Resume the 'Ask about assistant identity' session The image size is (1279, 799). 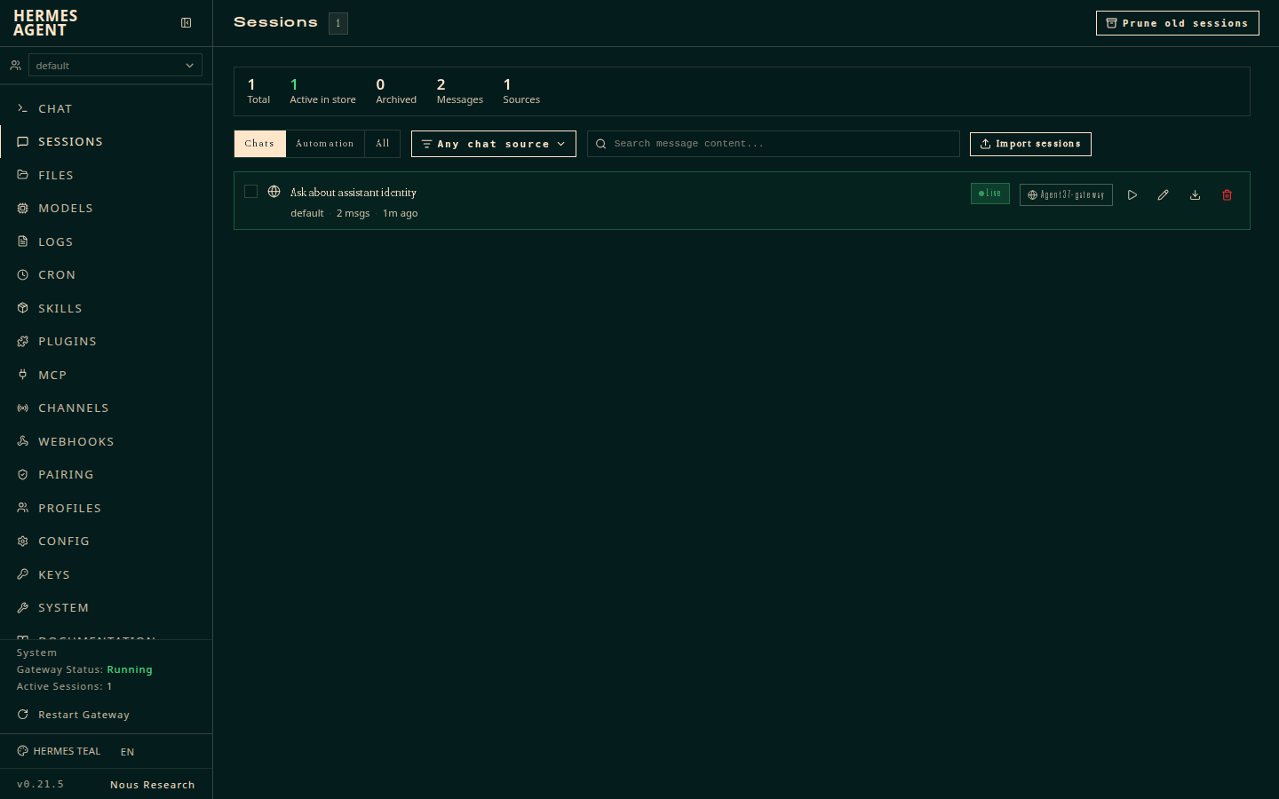pos(1132,195)
